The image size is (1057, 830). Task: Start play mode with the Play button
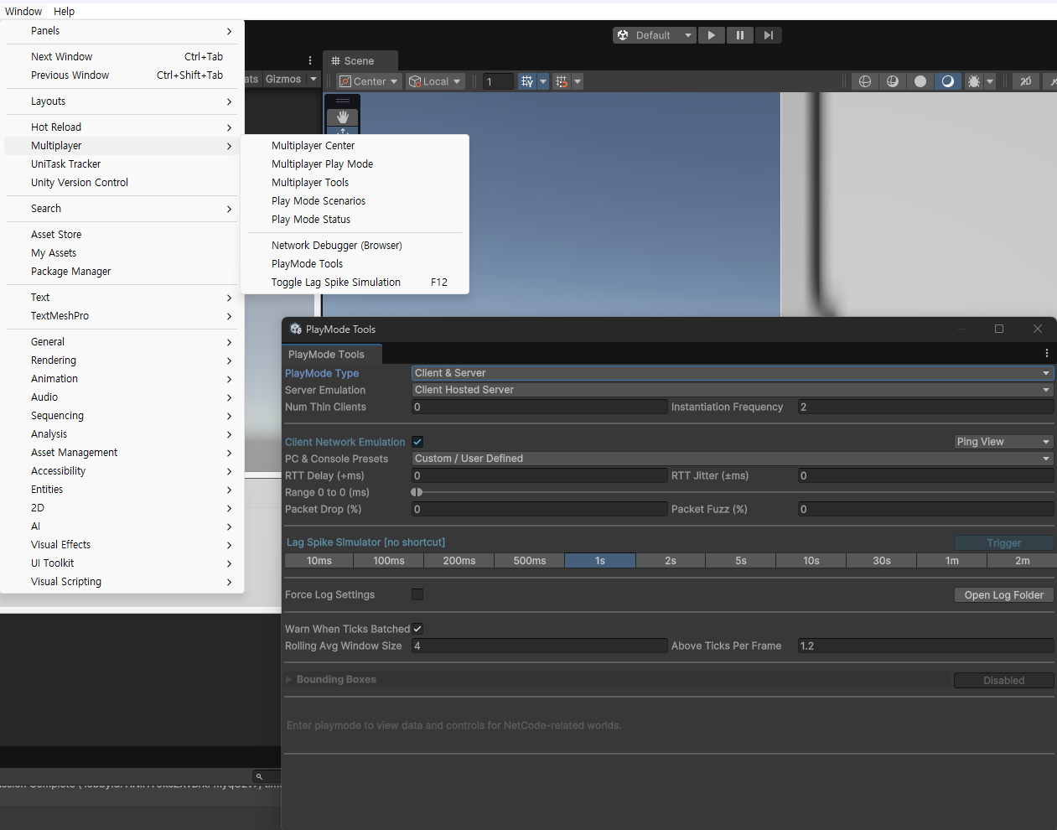(711, 35)
